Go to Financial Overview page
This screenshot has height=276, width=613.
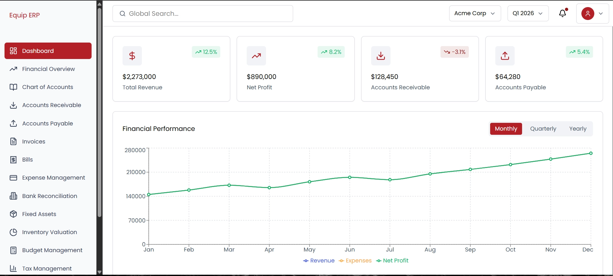[x=48, y=69]
